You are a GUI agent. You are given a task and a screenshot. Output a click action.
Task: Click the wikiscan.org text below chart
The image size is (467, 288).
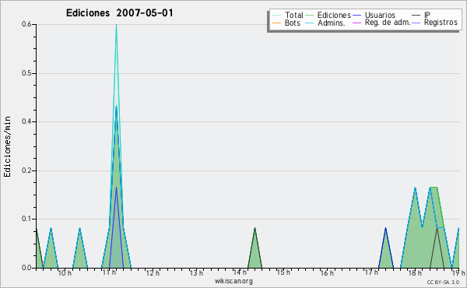pos(233,281)
